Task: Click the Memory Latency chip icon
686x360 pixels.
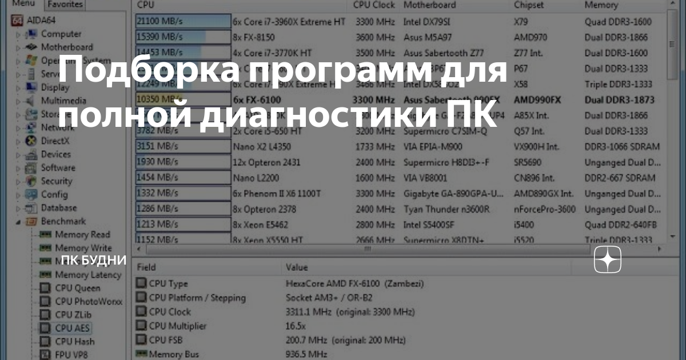Action: tap(46, 275)
